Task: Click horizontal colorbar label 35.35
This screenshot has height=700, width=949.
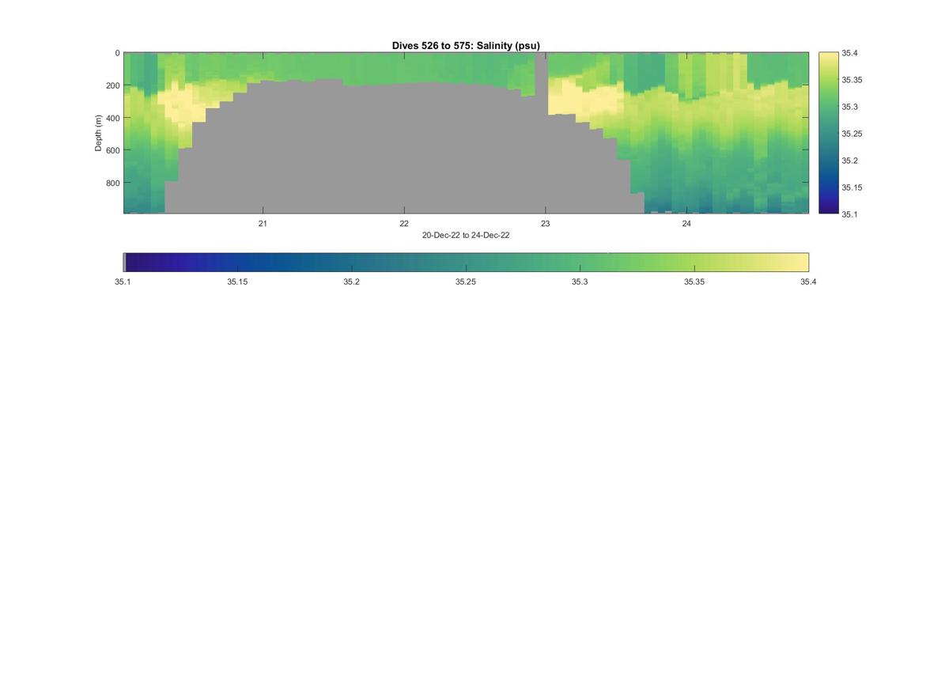Action: pos(694,282)
